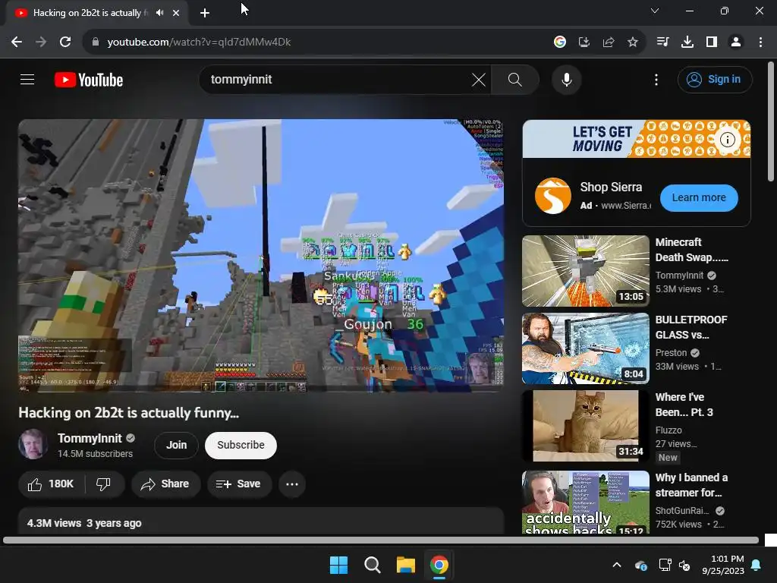Open BULLETPROOF GLASS video thumbnail
777x583 pixels.
point(585,348)
